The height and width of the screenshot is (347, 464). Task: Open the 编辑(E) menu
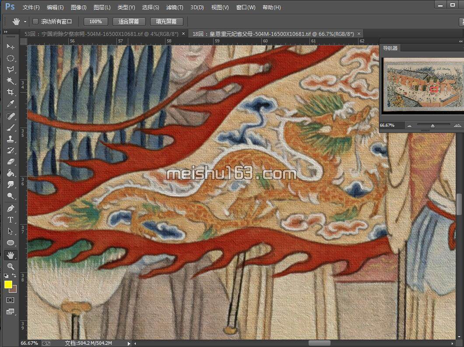pos(55,7)
